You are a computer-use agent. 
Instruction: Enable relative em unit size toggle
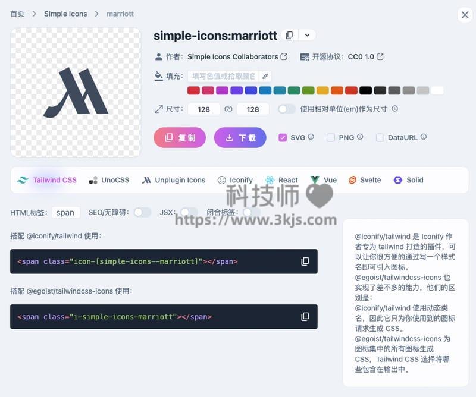click(287, 109)
